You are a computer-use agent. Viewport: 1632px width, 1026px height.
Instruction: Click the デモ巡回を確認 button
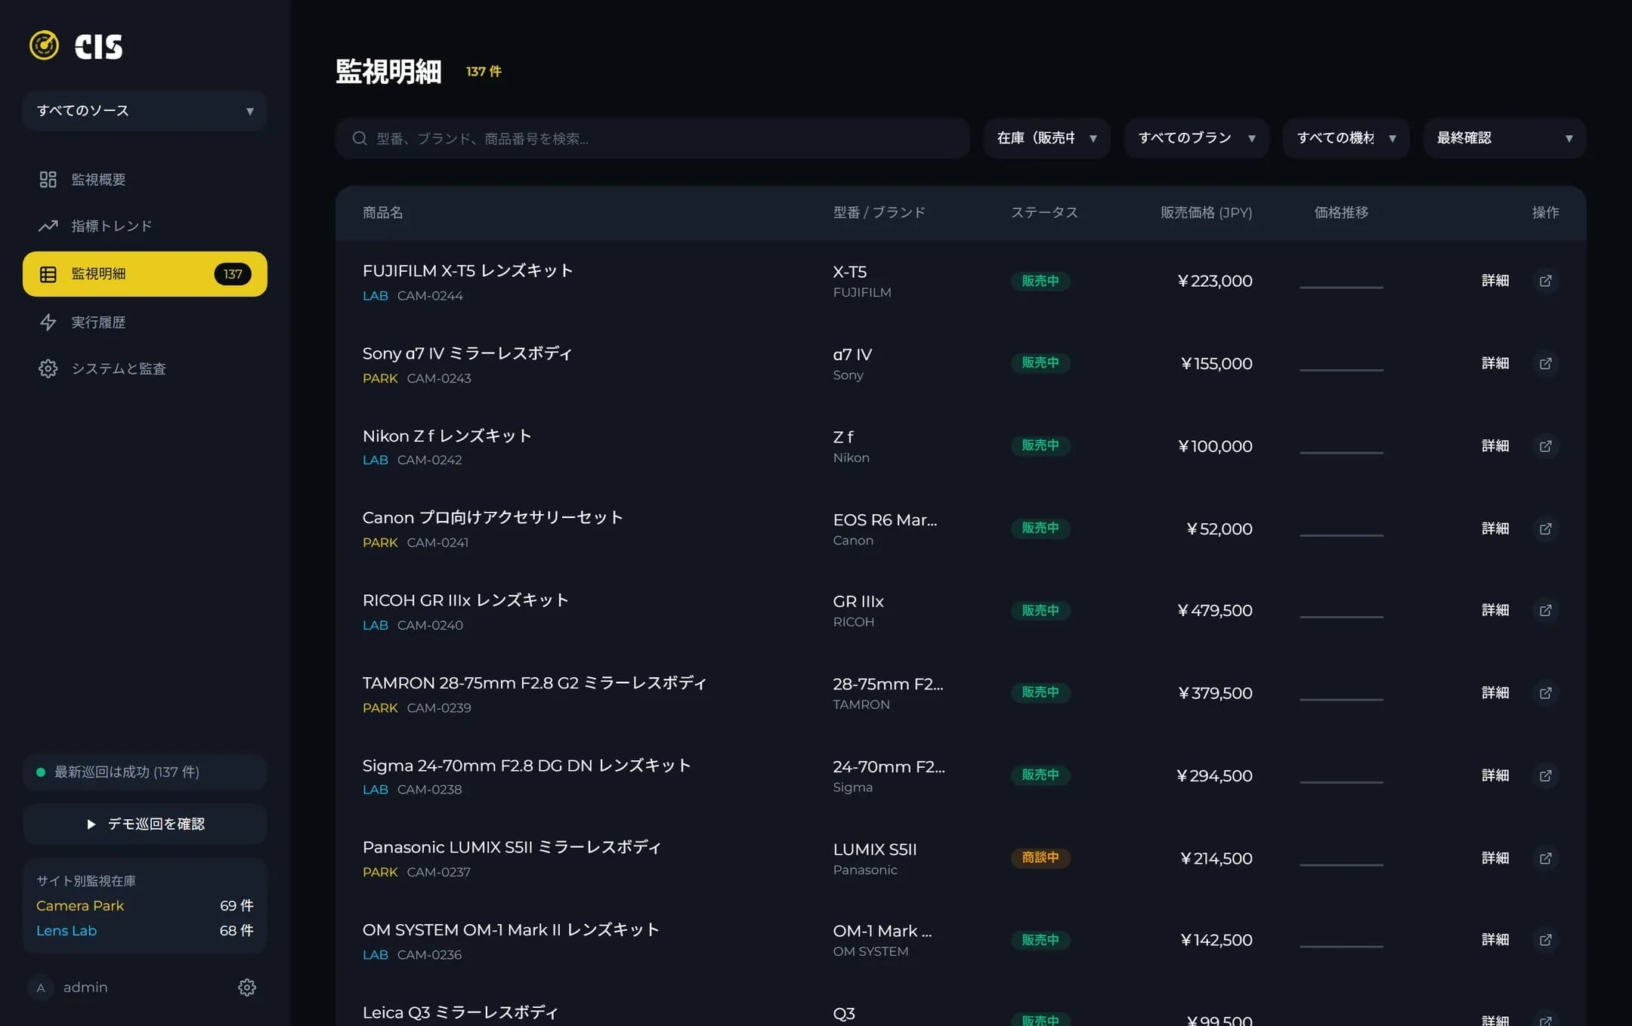[x=144, y=824]
